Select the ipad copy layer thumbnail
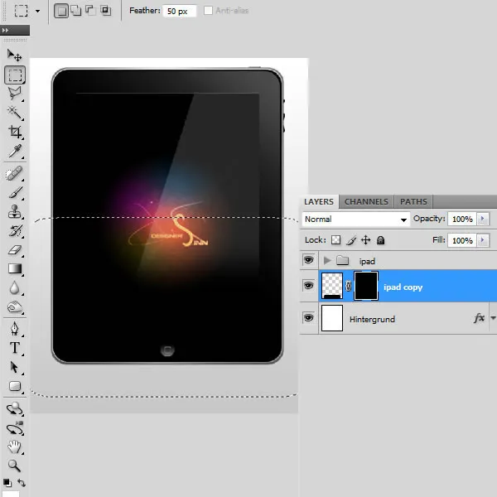The image size is (497, 497). pos(332,286)
